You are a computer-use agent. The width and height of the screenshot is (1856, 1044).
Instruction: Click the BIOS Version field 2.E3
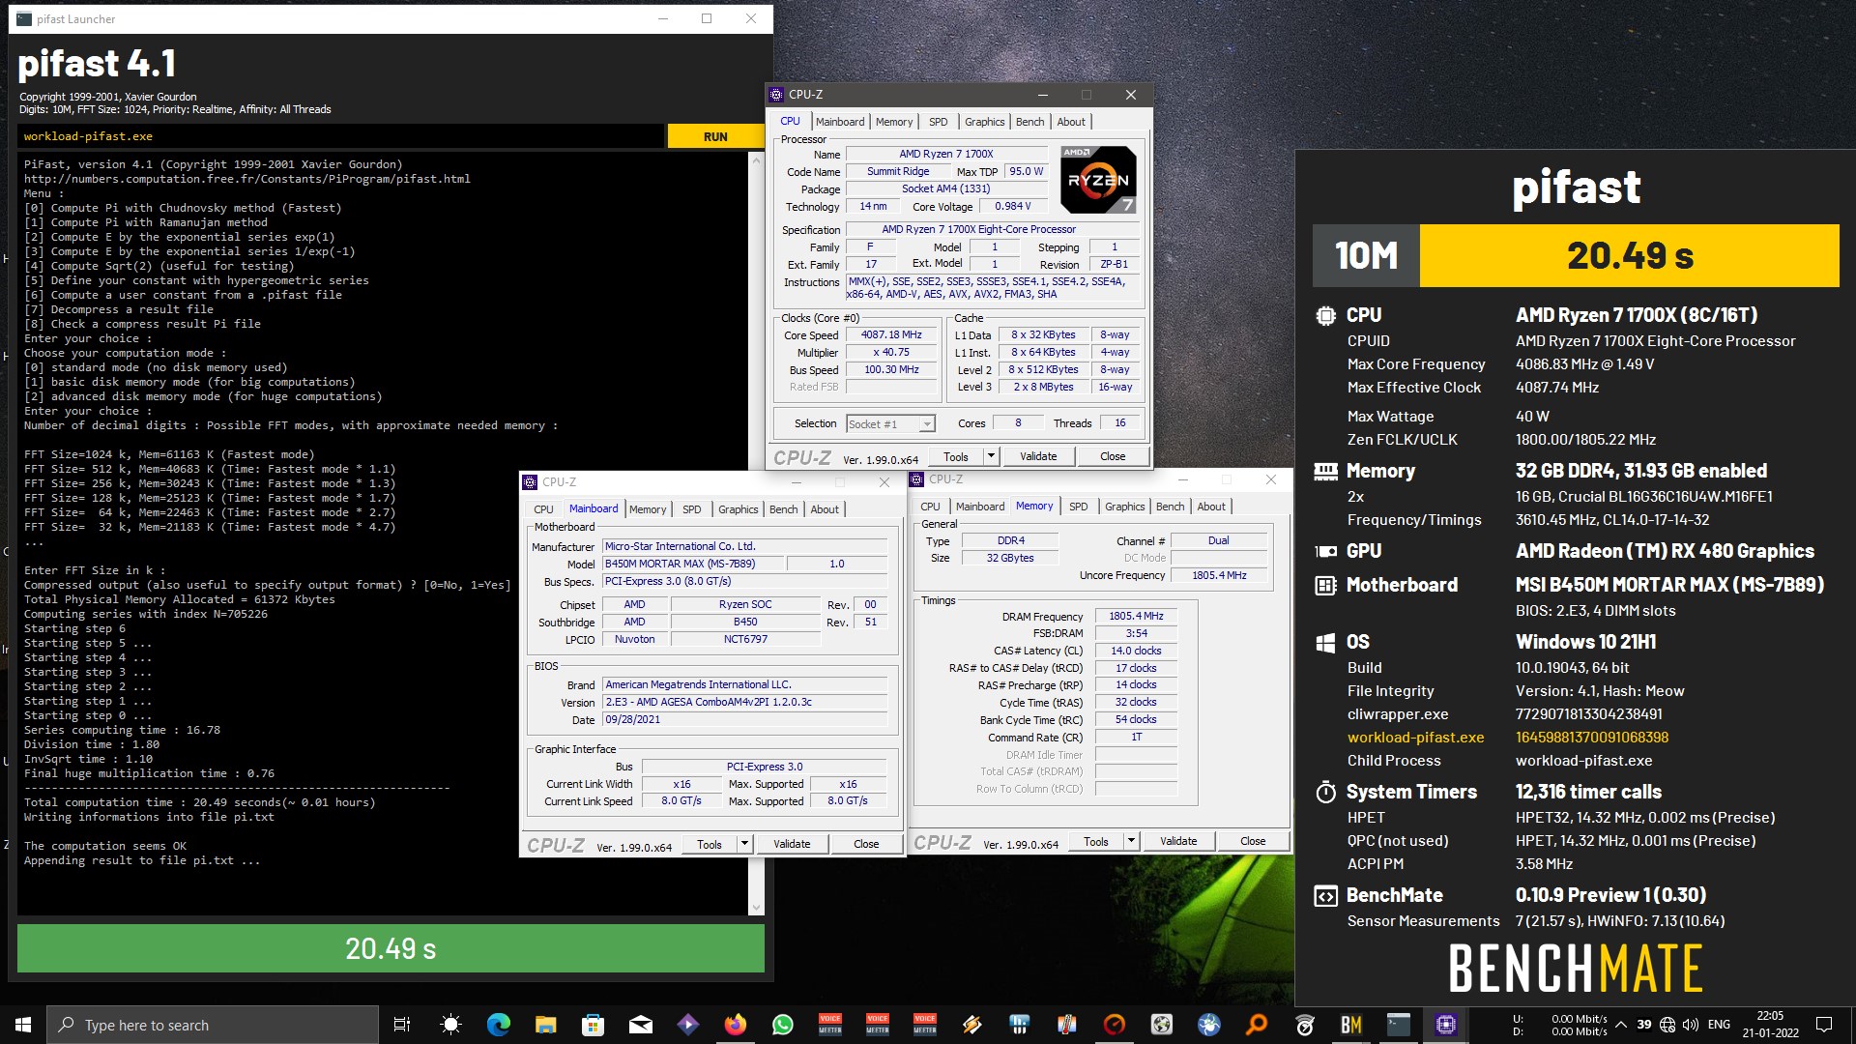pos(744,702)
